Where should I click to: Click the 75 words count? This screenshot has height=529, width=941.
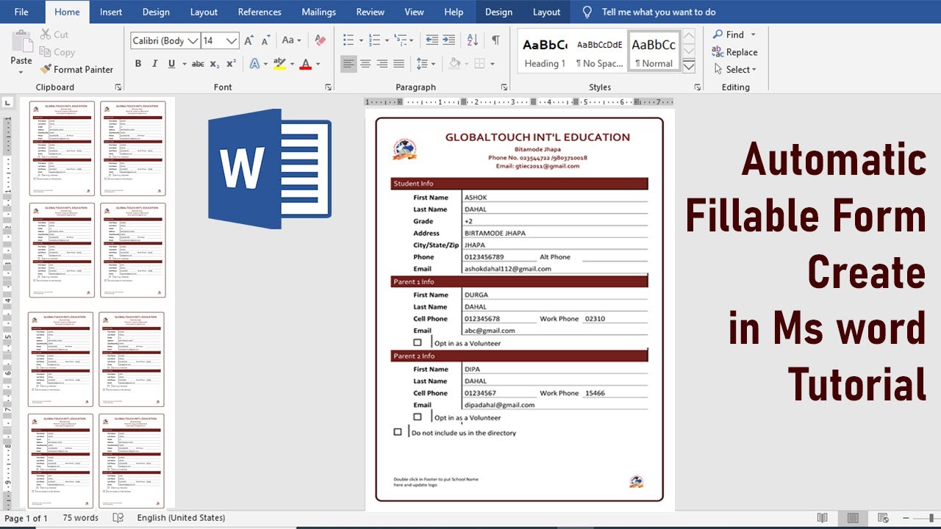[80, 518]
